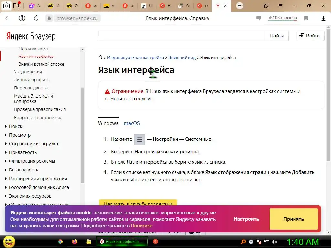
Task: Expand the Поиск section
Action: [16, 126]
